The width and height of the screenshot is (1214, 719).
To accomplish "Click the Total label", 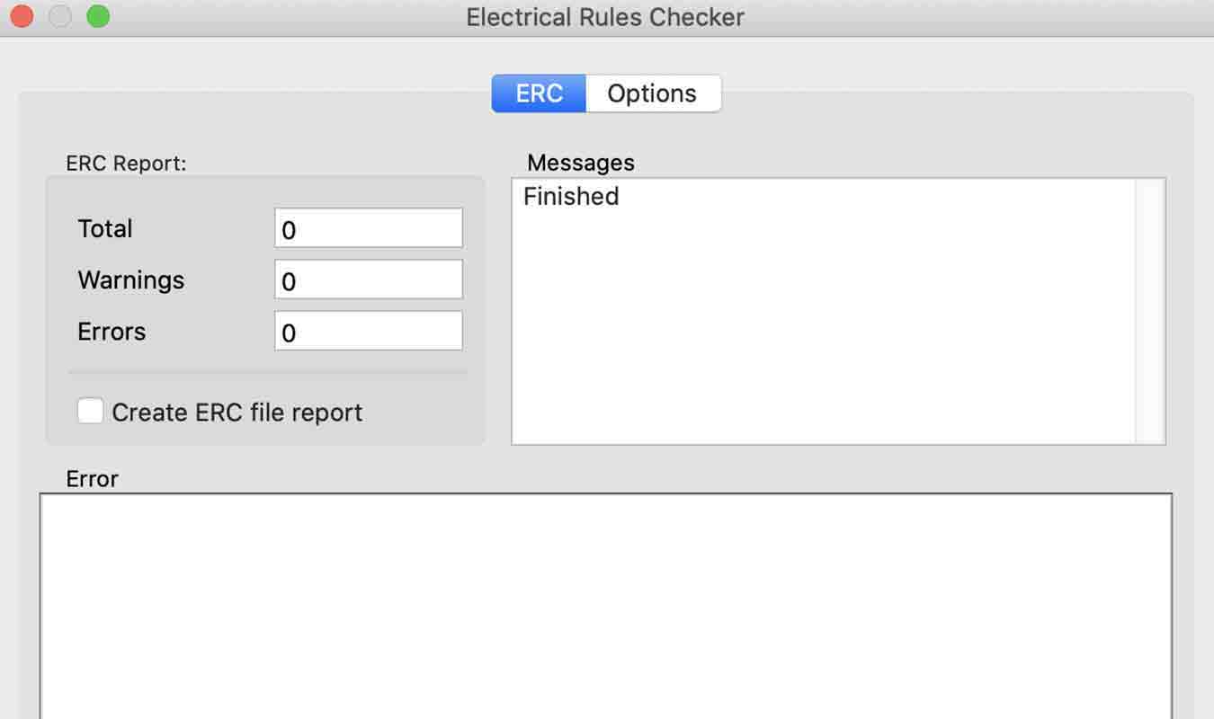I will pos(105,228).
